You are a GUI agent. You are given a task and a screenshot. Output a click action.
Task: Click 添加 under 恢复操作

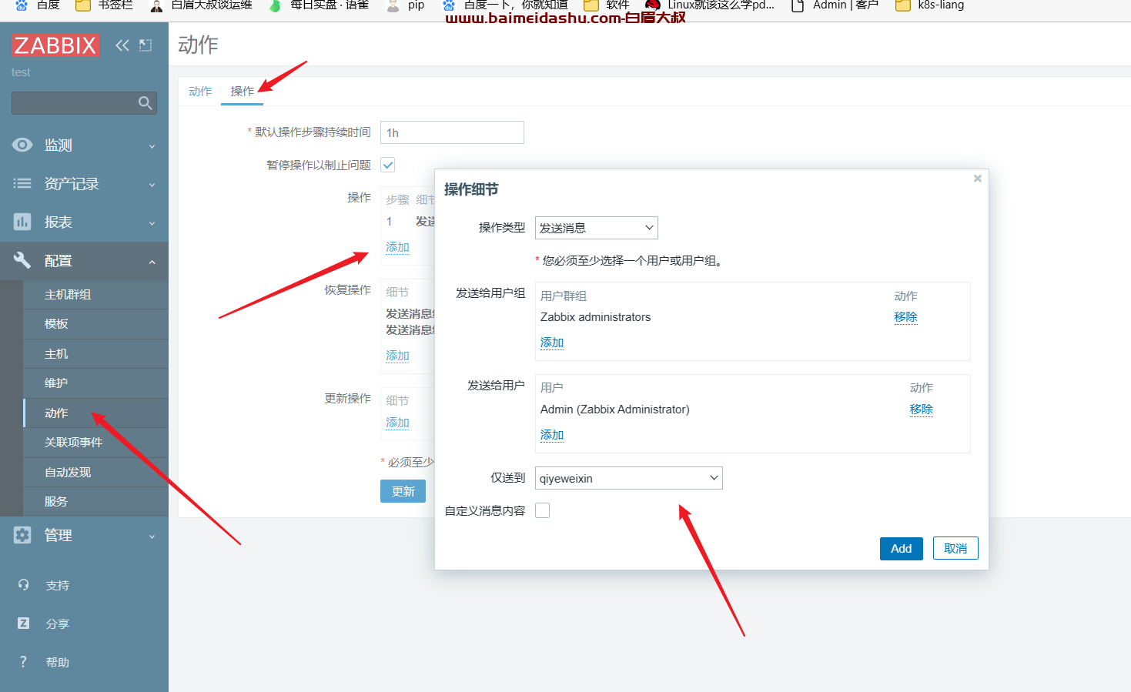[397, 355]
